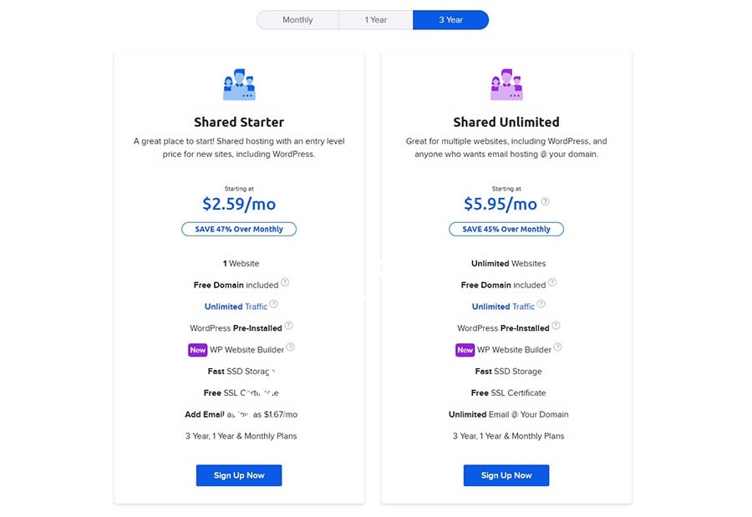The height and width of the screenshot is (517, 752).
Task: Switch billing period to Monthly
Action: click(x=297, y=20)
